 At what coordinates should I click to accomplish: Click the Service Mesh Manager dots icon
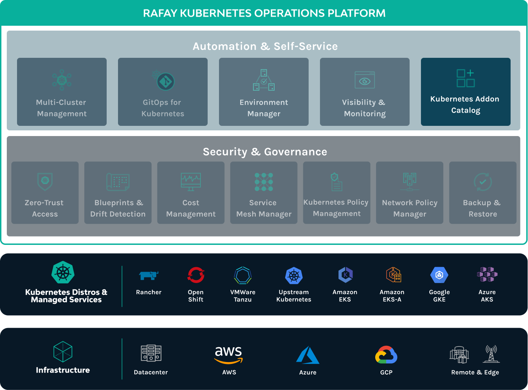point(264,182)
